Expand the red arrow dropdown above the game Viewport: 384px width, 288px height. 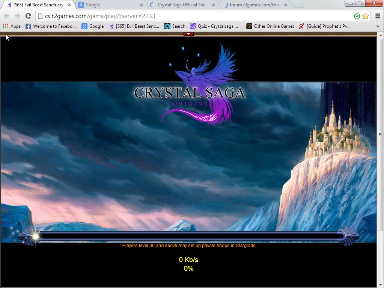click(188, 34)
